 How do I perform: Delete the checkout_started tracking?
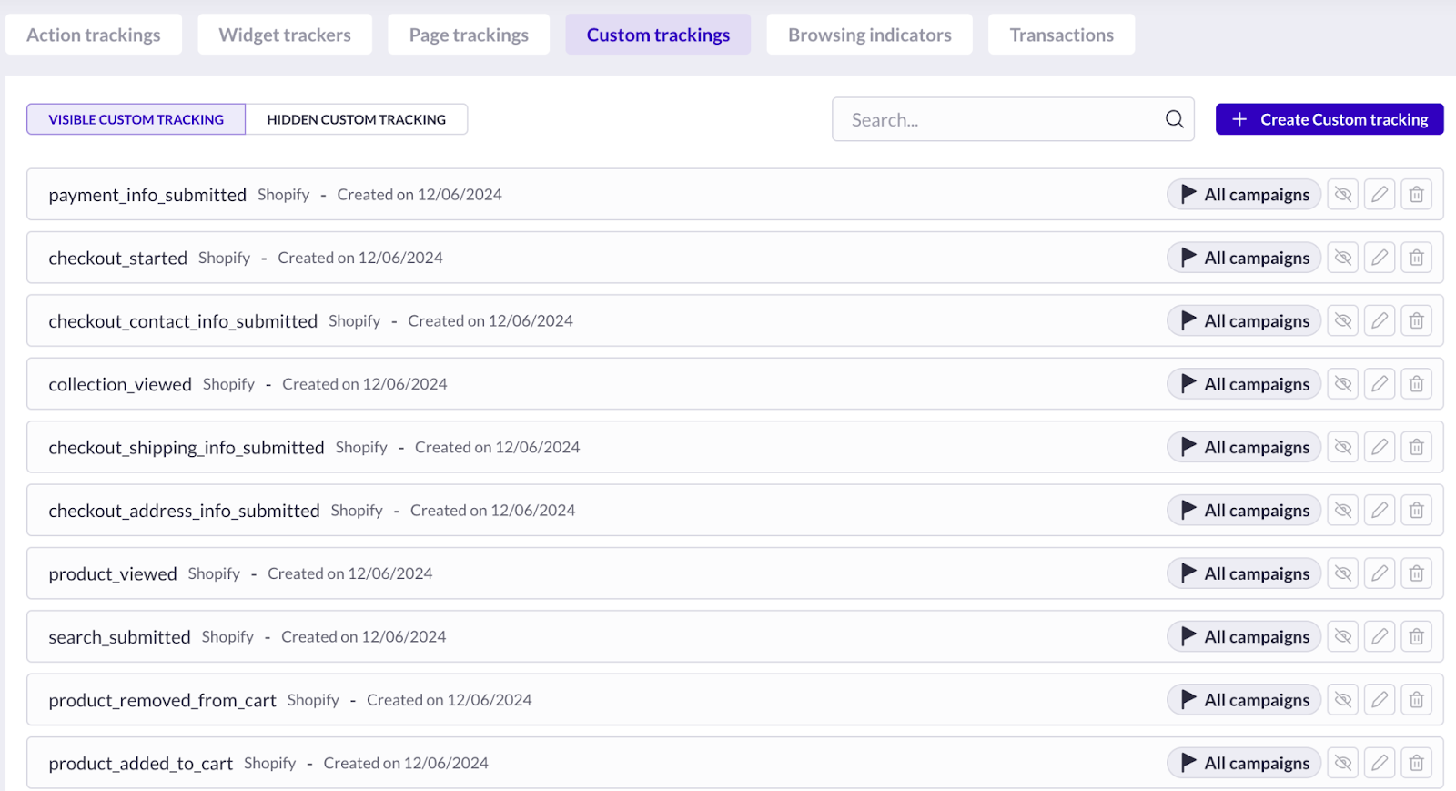point(1416,258)
